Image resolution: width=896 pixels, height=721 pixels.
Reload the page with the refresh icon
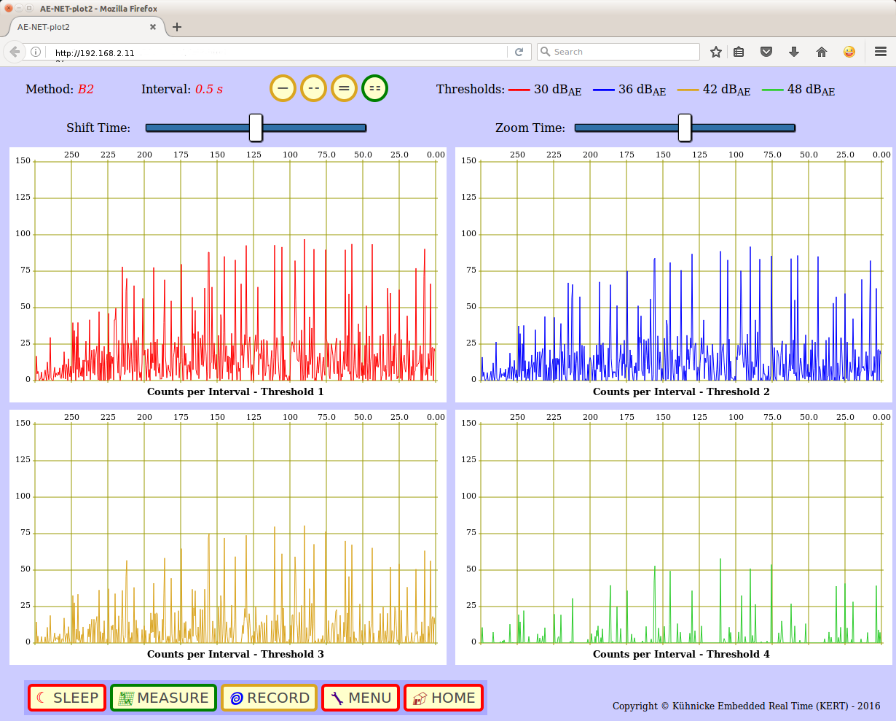coord(519,52)
